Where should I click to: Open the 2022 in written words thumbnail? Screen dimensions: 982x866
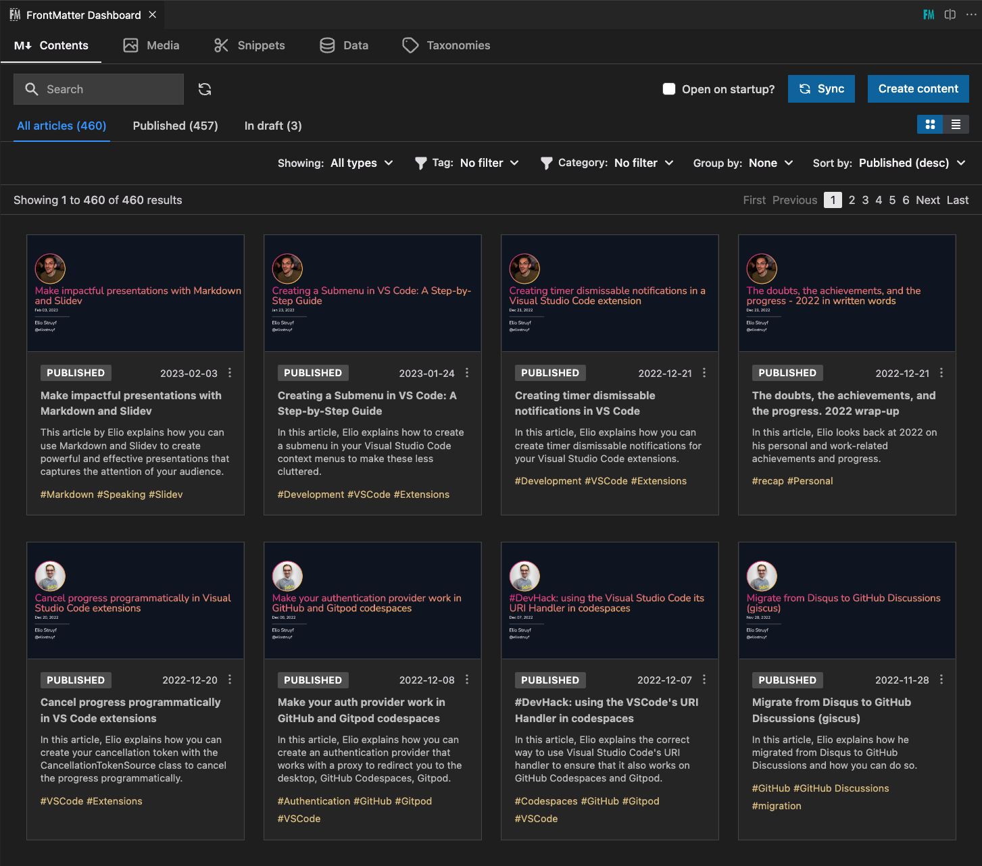click(x=847, y=293)
